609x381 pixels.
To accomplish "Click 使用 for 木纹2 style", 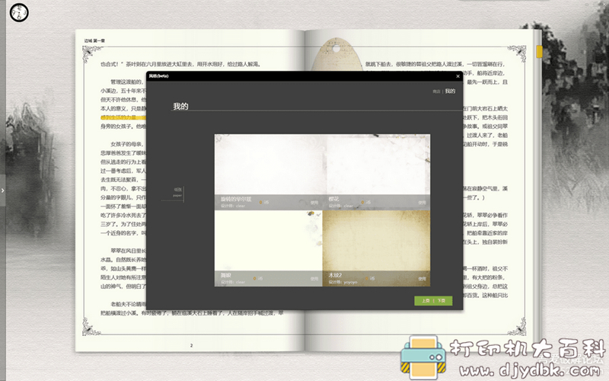I will pos(422,279).
